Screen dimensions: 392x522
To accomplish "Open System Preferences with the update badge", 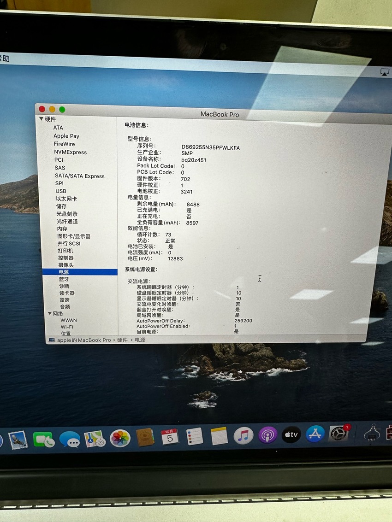I will point(339,433).
